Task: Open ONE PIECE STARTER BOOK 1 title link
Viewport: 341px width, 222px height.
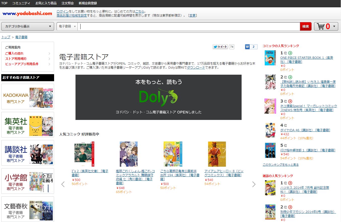Action: pyautogui.click(x=307, y=60)
